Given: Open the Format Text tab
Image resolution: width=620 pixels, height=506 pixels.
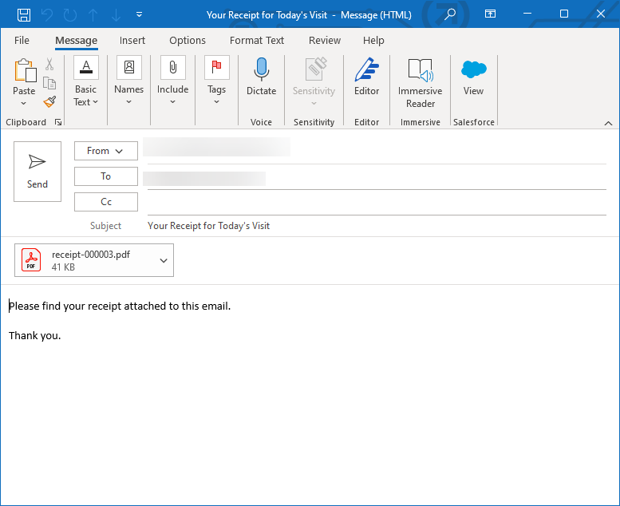Looking at the screenshot, I should [257, 41].
